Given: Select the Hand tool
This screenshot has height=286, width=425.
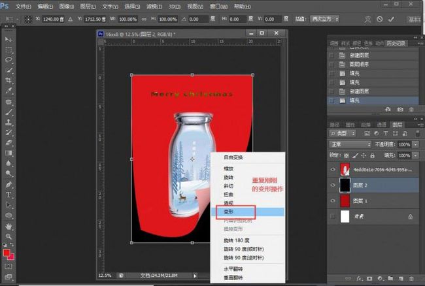Looking at the screenshot, I should tap(8, 226).
